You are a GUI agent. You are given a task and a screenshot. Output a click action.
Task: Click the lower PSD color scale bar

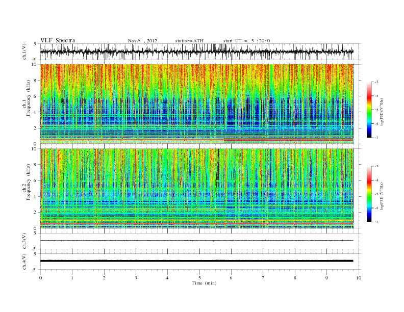369,194
